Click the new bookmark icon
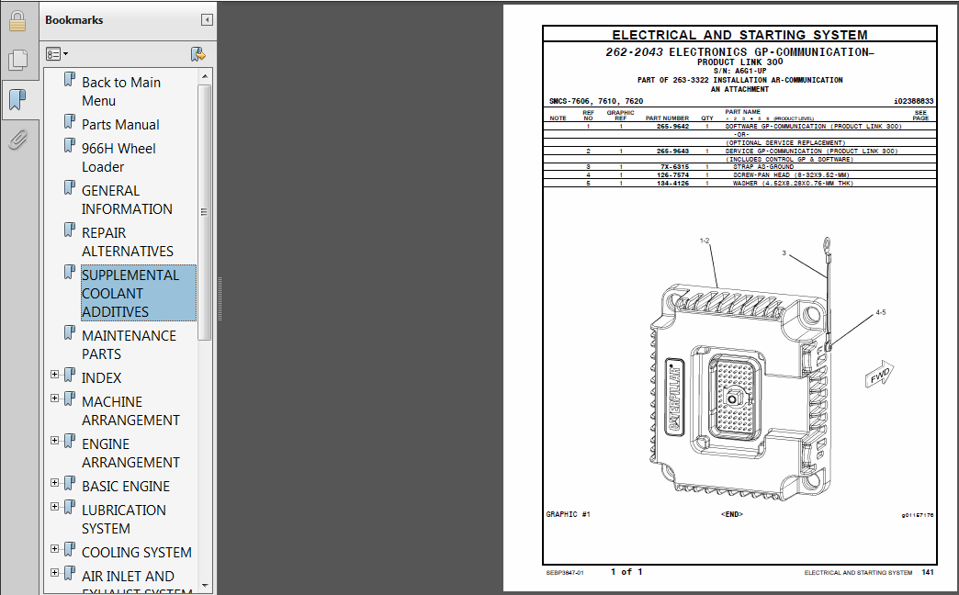This screenshot has width=959, height=595. click(197, 54)
